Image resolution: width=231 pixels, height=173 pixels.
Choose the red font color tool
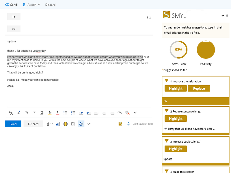click(x=57, y=113)
